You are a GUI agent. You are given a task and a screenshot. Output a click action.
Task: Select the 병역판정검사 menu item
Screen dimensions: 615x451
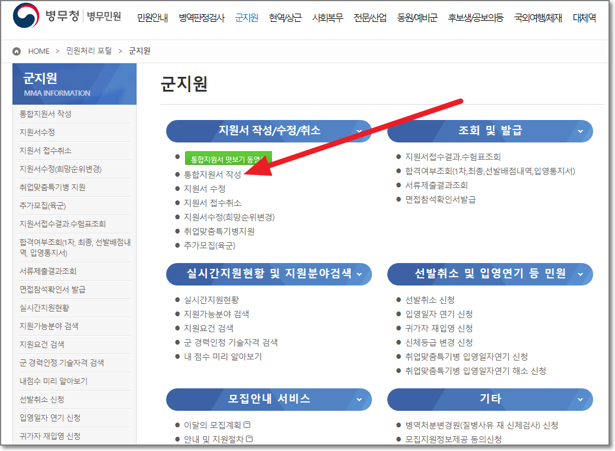click(x=201, y=17)
